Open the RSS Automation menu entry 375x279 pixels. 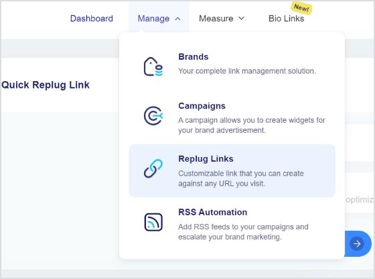pos(232,224)
